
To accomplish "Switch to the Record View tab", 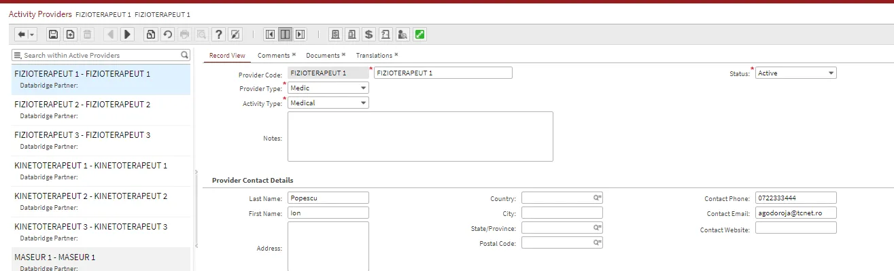I will [227, 56].
